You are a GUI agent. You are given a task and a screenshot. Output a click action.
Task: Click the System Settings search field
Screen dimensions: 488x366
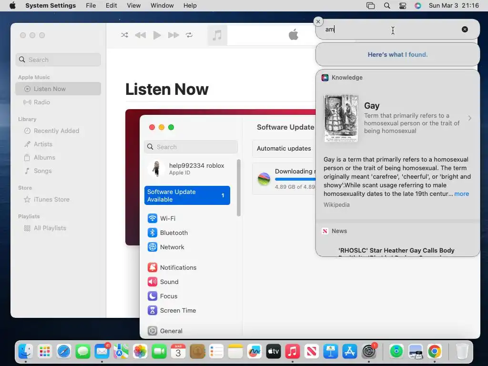click(191, 147)
